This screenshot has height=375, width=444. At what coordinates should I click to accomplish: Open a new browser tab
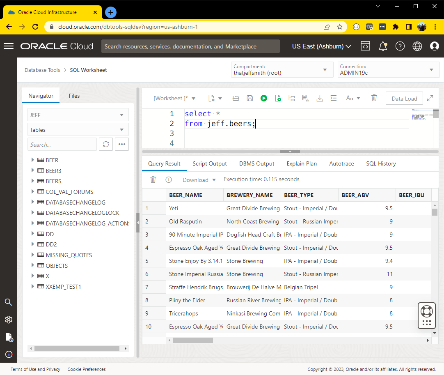coord(111,12)
